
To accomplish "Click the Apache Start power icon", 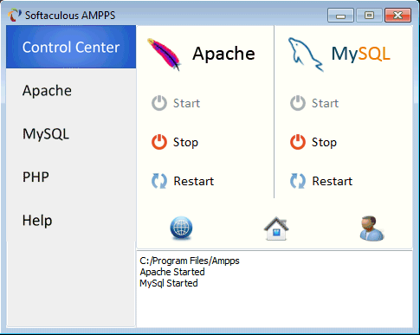I will (x=159, y=103).
